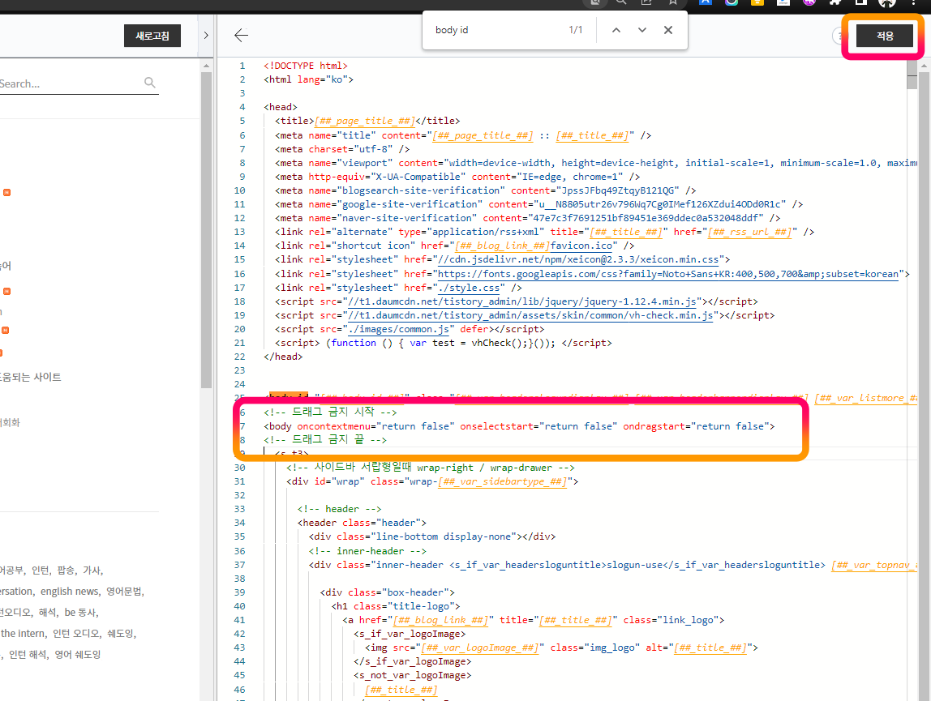Click the '<html lang="ko">' line
The image size is (931, 701).
(x=308, y=79)
